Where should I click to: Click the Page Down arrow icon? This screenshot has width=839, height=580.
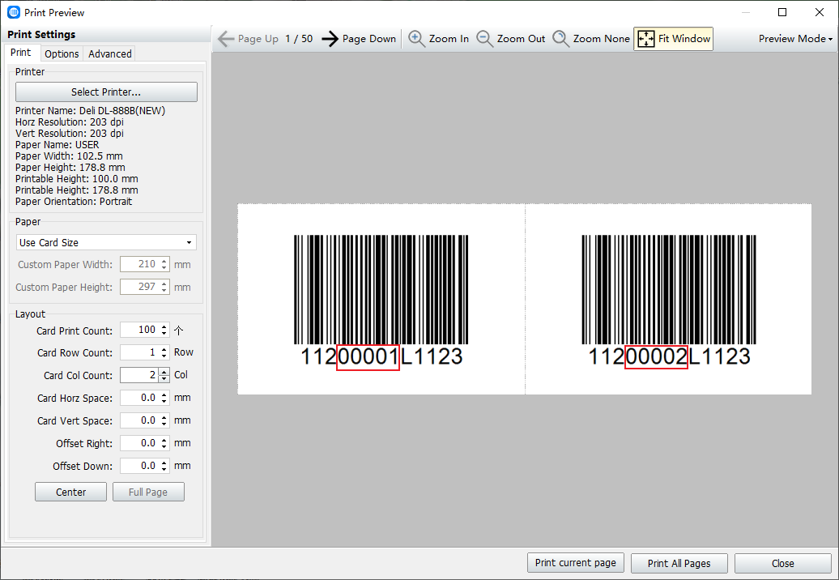click(330, 39)
